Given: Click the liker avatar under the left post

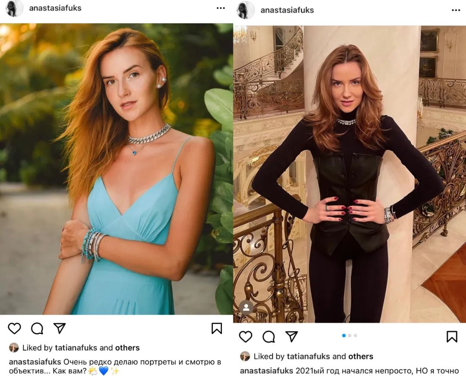Looking at the screenshot, I should (14, 348).
